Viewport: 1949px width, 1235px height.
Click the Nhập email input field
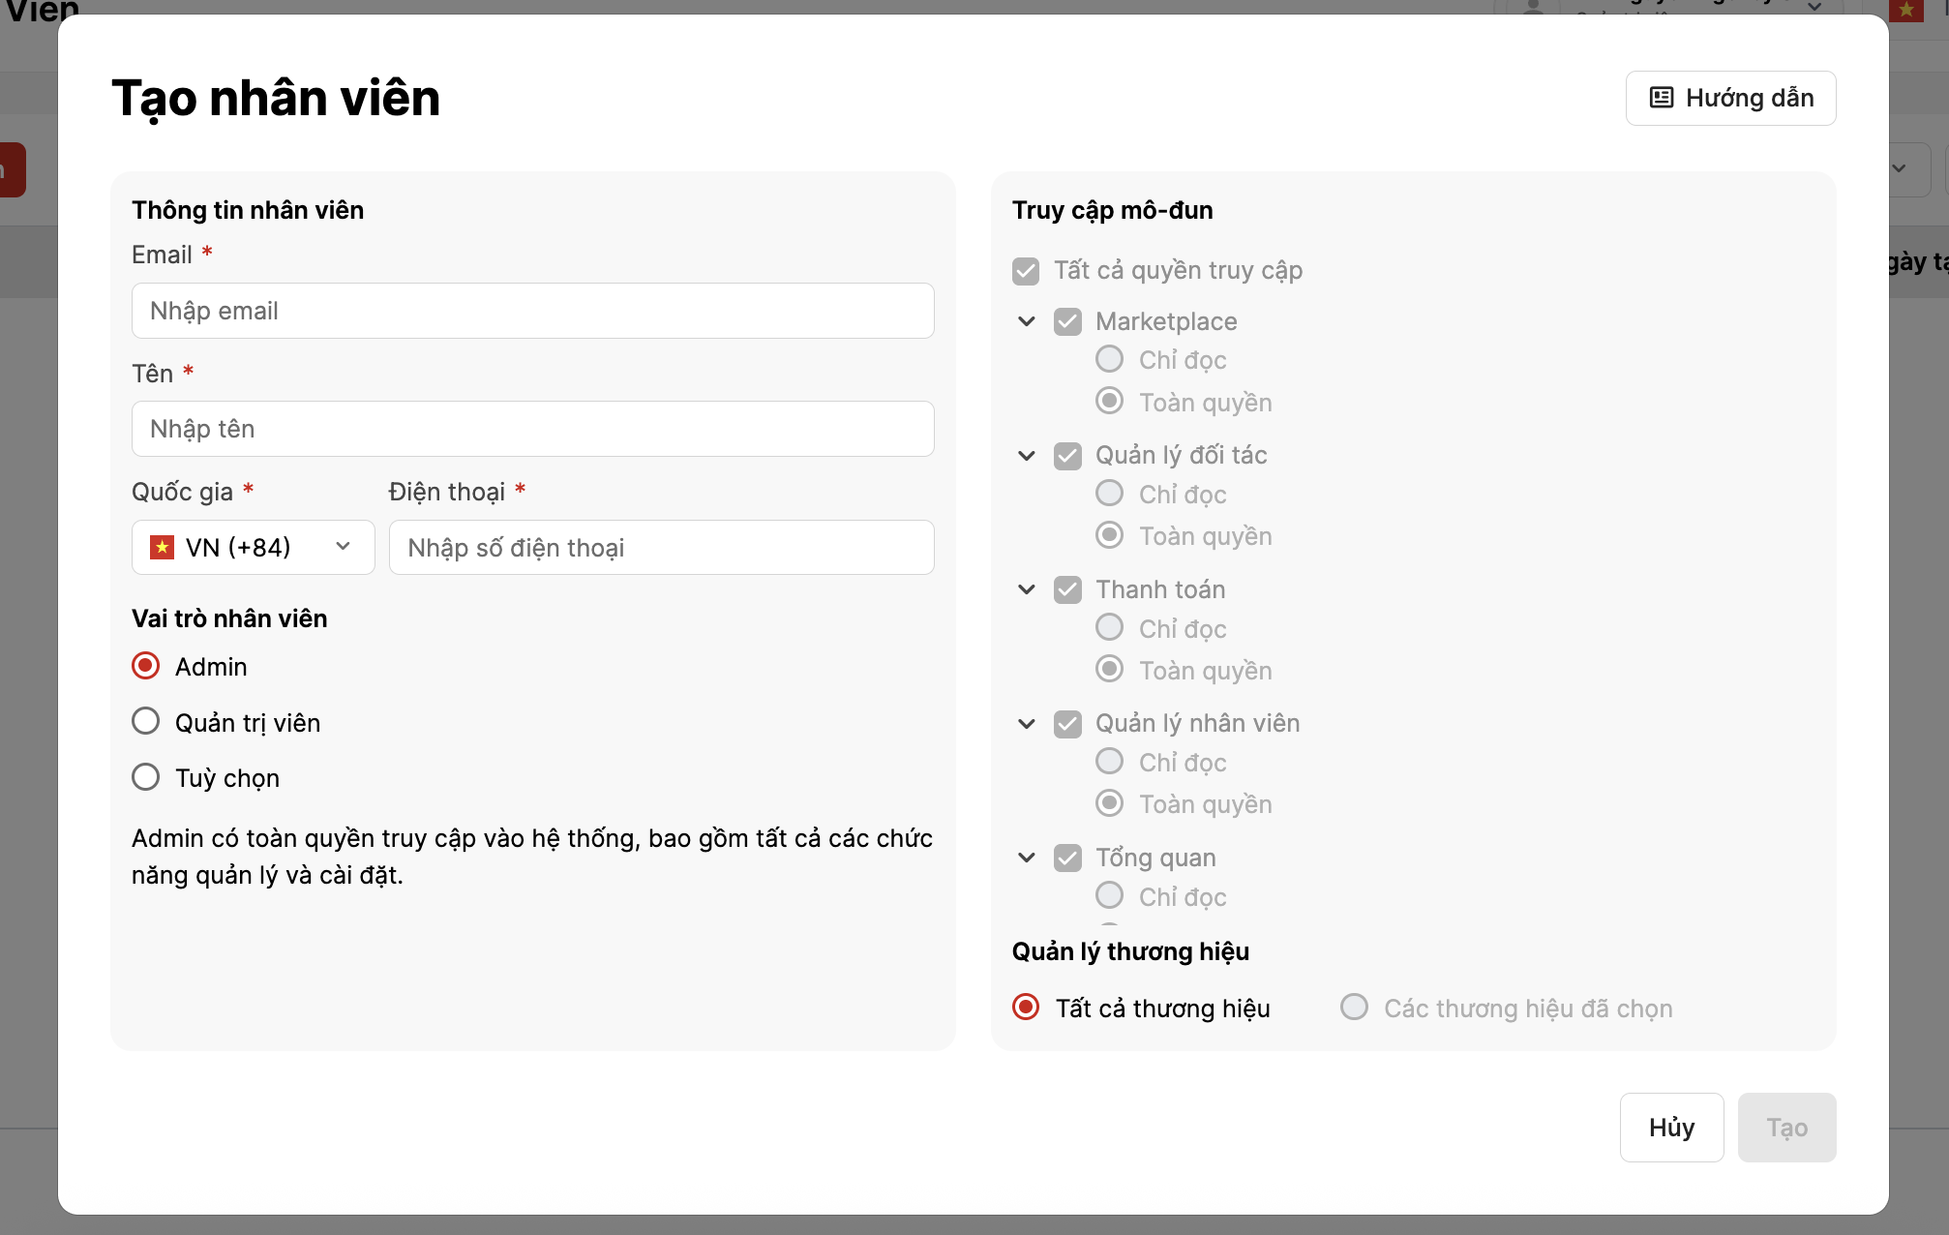pyautogui.click(x=532, y=311)
